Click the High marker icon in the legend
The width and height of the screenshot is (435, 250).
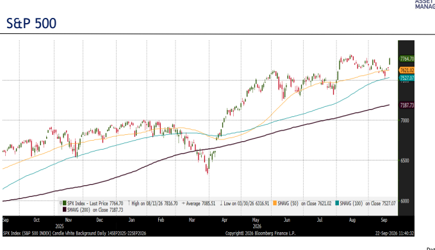(x=129, y=203)
